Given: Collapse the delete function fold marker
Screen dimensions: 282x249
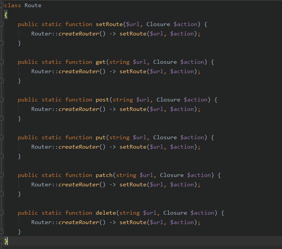Looking at the screenshot, I should tap(2, 213).
